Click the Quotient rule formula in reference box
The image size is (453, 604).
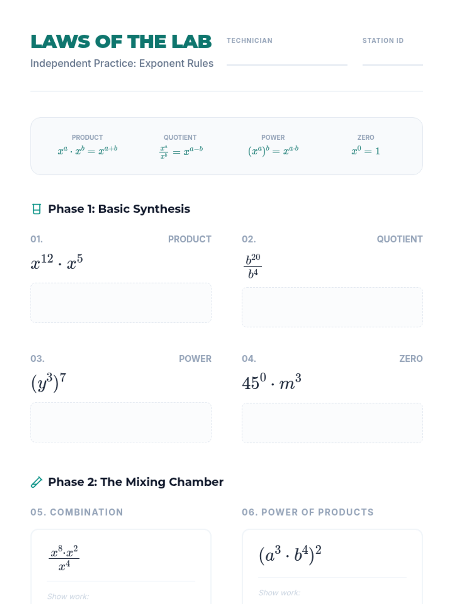(180, 151)
